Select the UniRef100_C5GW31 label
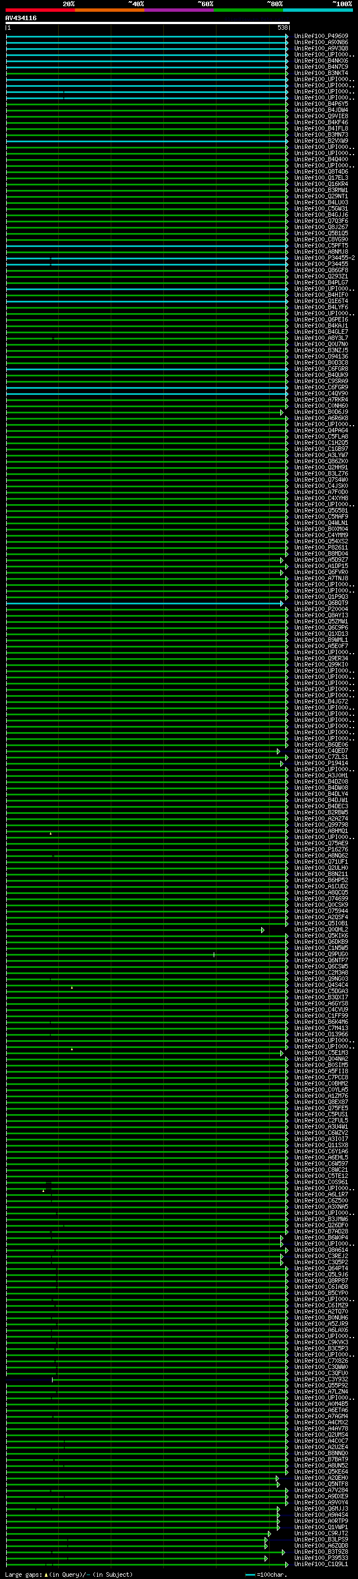Viewport: 358px width, 1579px height. point(321,208)
